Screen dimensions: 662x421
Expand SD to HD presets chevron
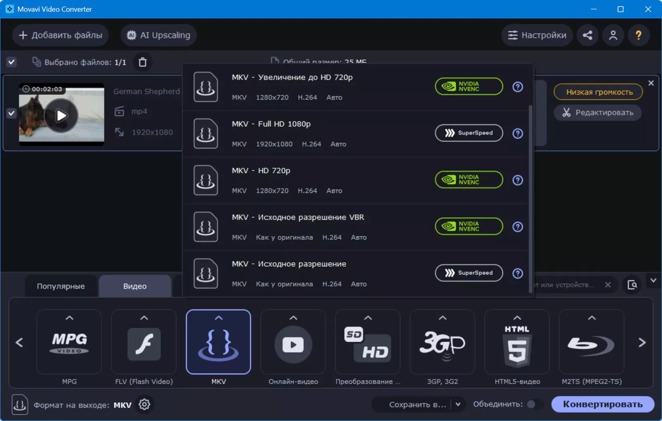368,318
